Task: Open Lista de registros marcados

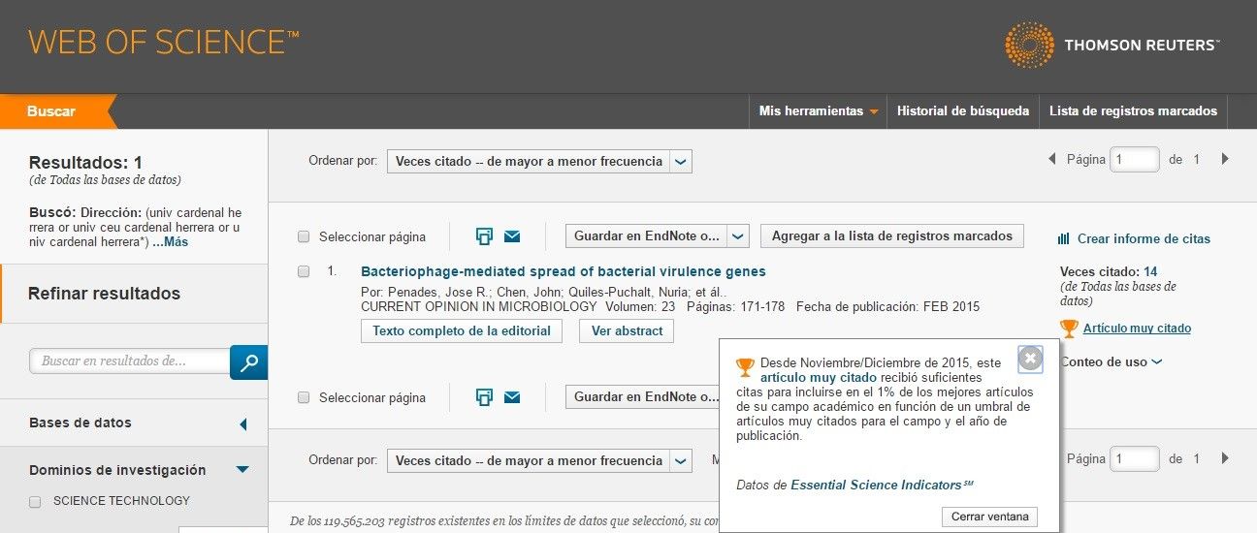Action: (x=1133, y=110)
